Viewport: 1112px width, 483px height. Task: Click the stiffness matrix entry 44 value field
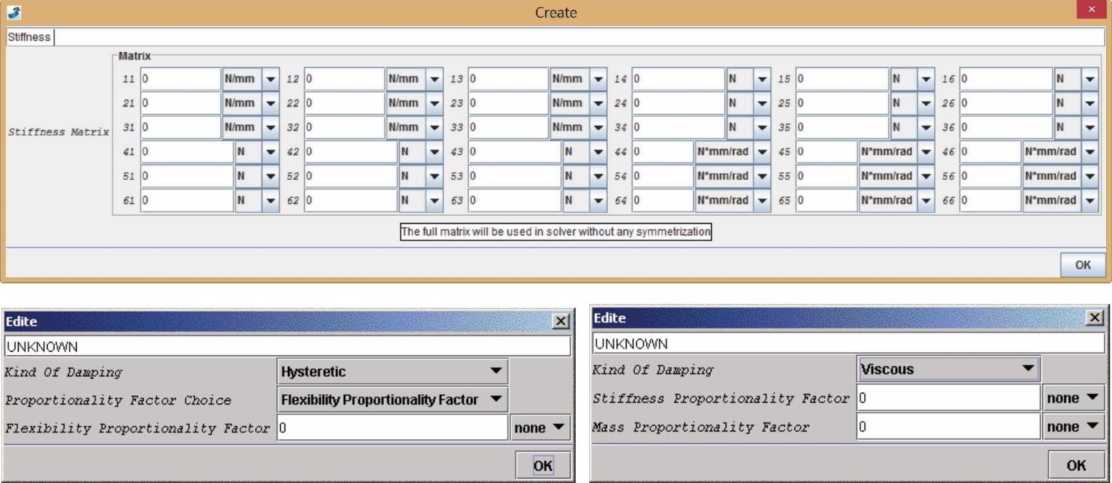point(662,152)
